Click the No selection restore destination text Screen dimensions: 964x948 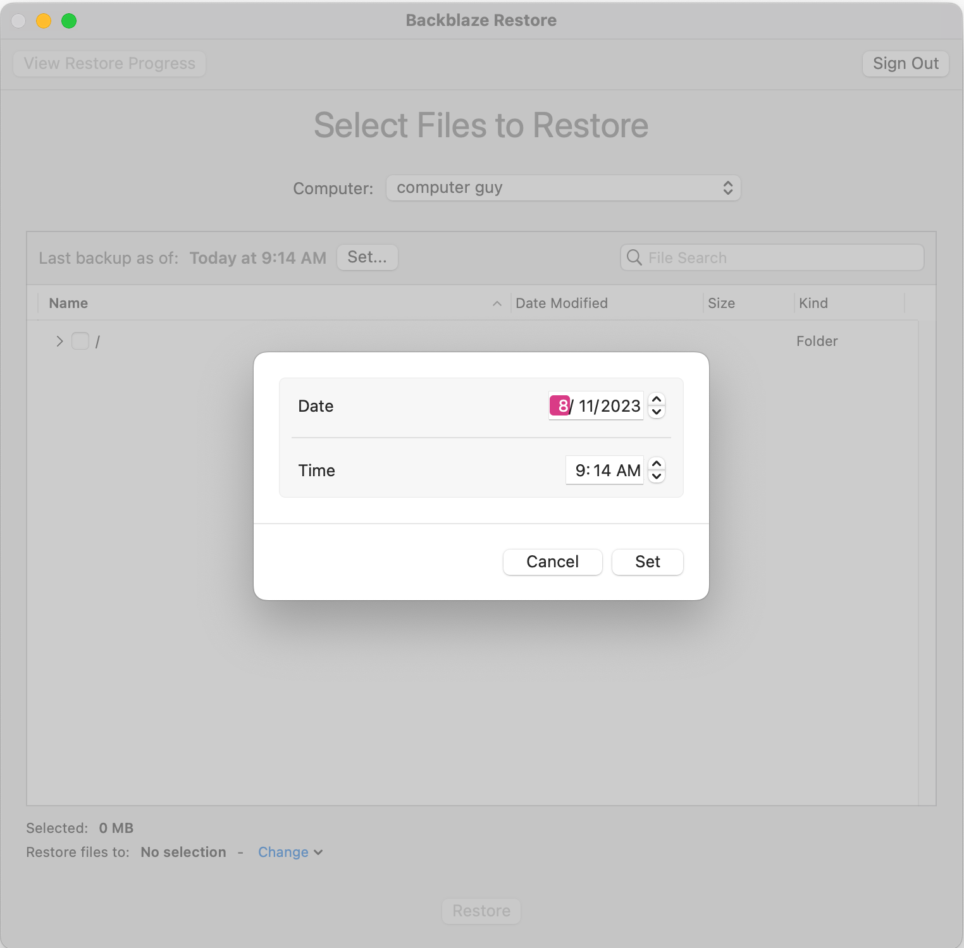[x=183, y=852]
